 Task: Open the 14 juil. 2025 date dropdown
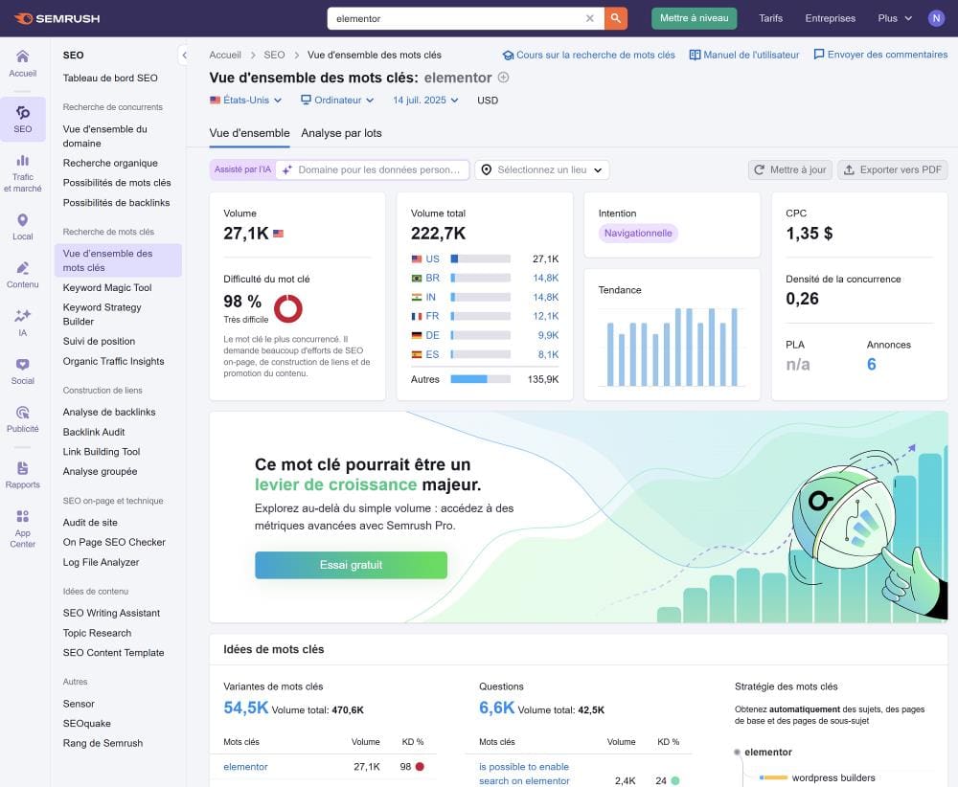[x=425, y=101]
